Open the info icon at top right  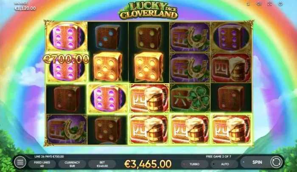248,4
